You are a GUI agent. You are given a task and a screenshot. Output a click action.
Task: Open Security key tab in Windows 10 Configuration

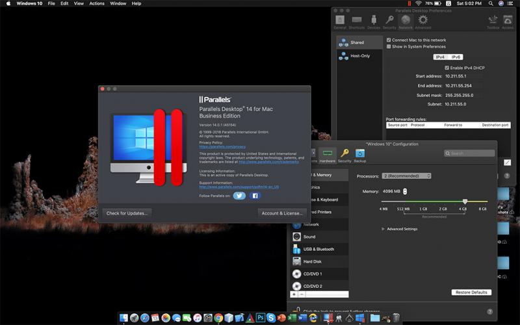pyautogui.click(x=344, y=155)
